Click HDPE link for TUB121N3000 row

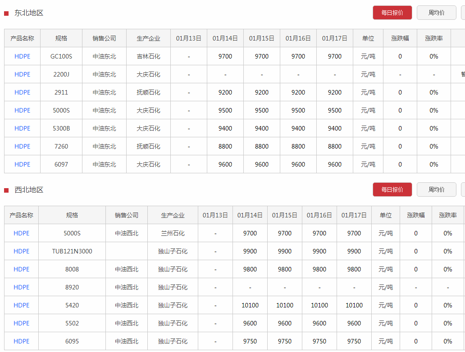[21, 251]
